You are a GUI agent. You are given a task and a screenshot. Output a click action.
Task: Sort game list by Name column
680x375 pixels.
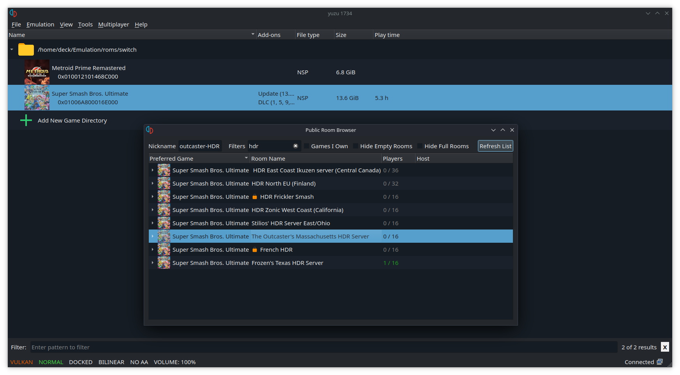132,35
